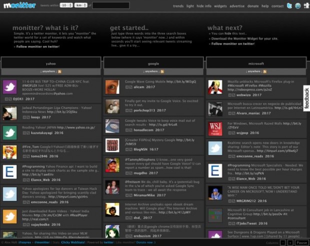Open trends in top menu

coord(178,6)
